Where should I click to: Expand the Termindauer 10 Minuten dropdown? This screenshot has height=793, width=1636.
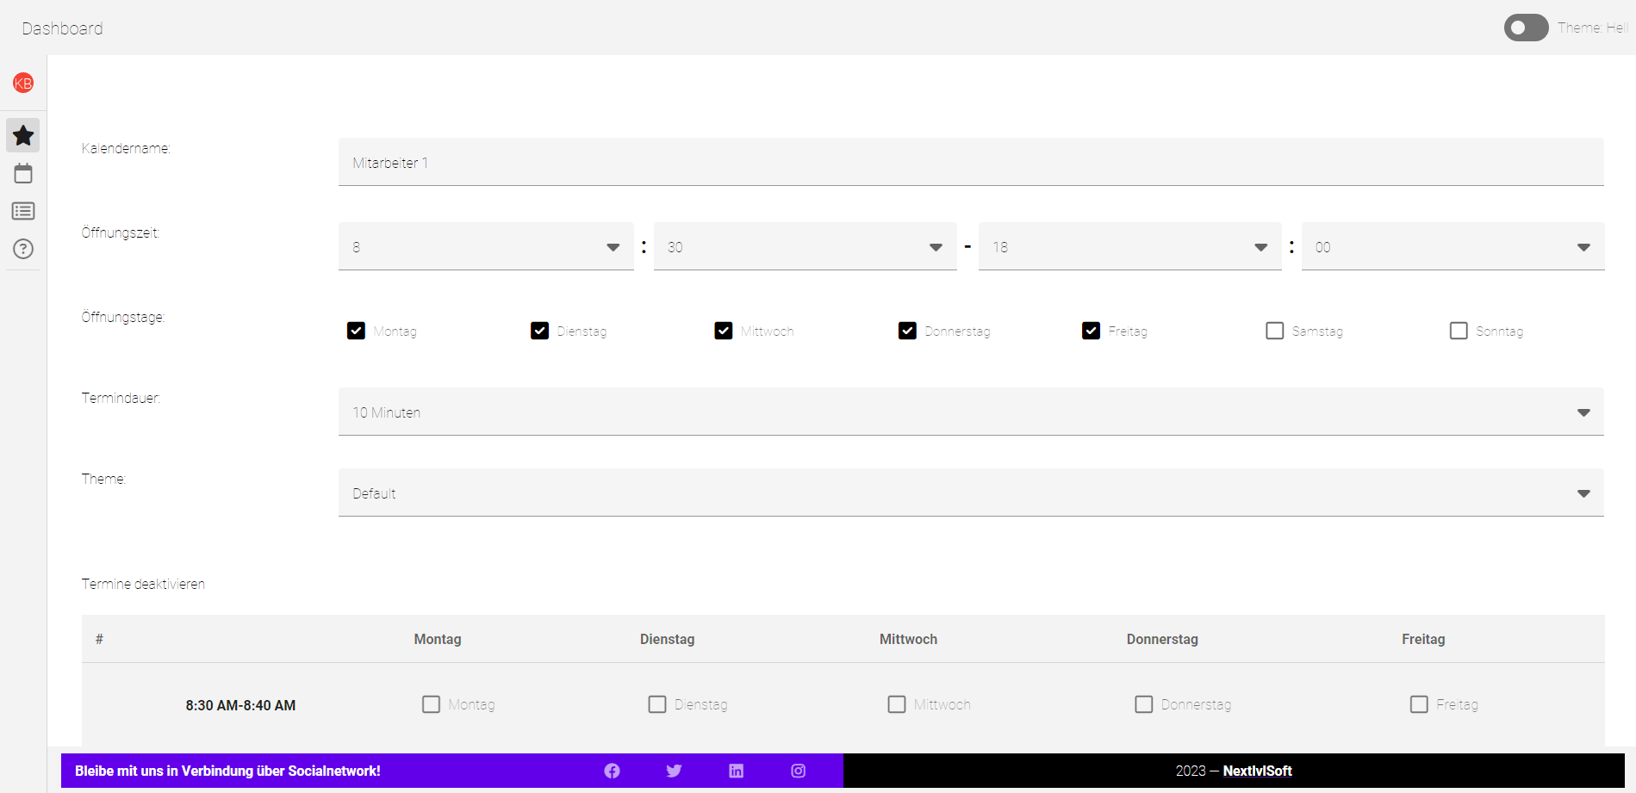[970, 412]
